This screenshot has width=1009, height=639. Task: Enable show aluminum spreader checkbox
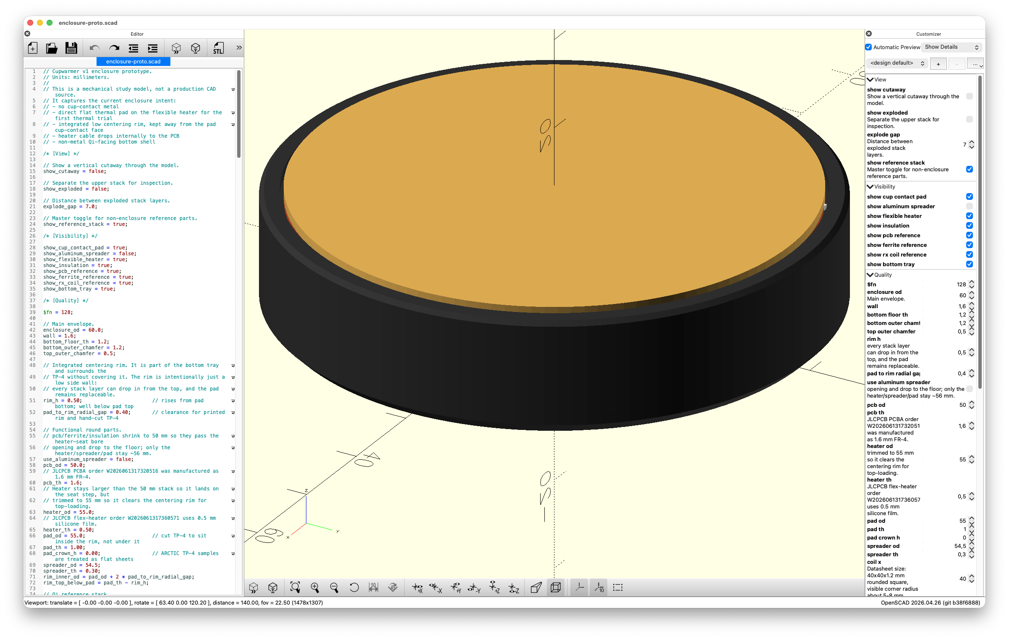coord(969,206)
